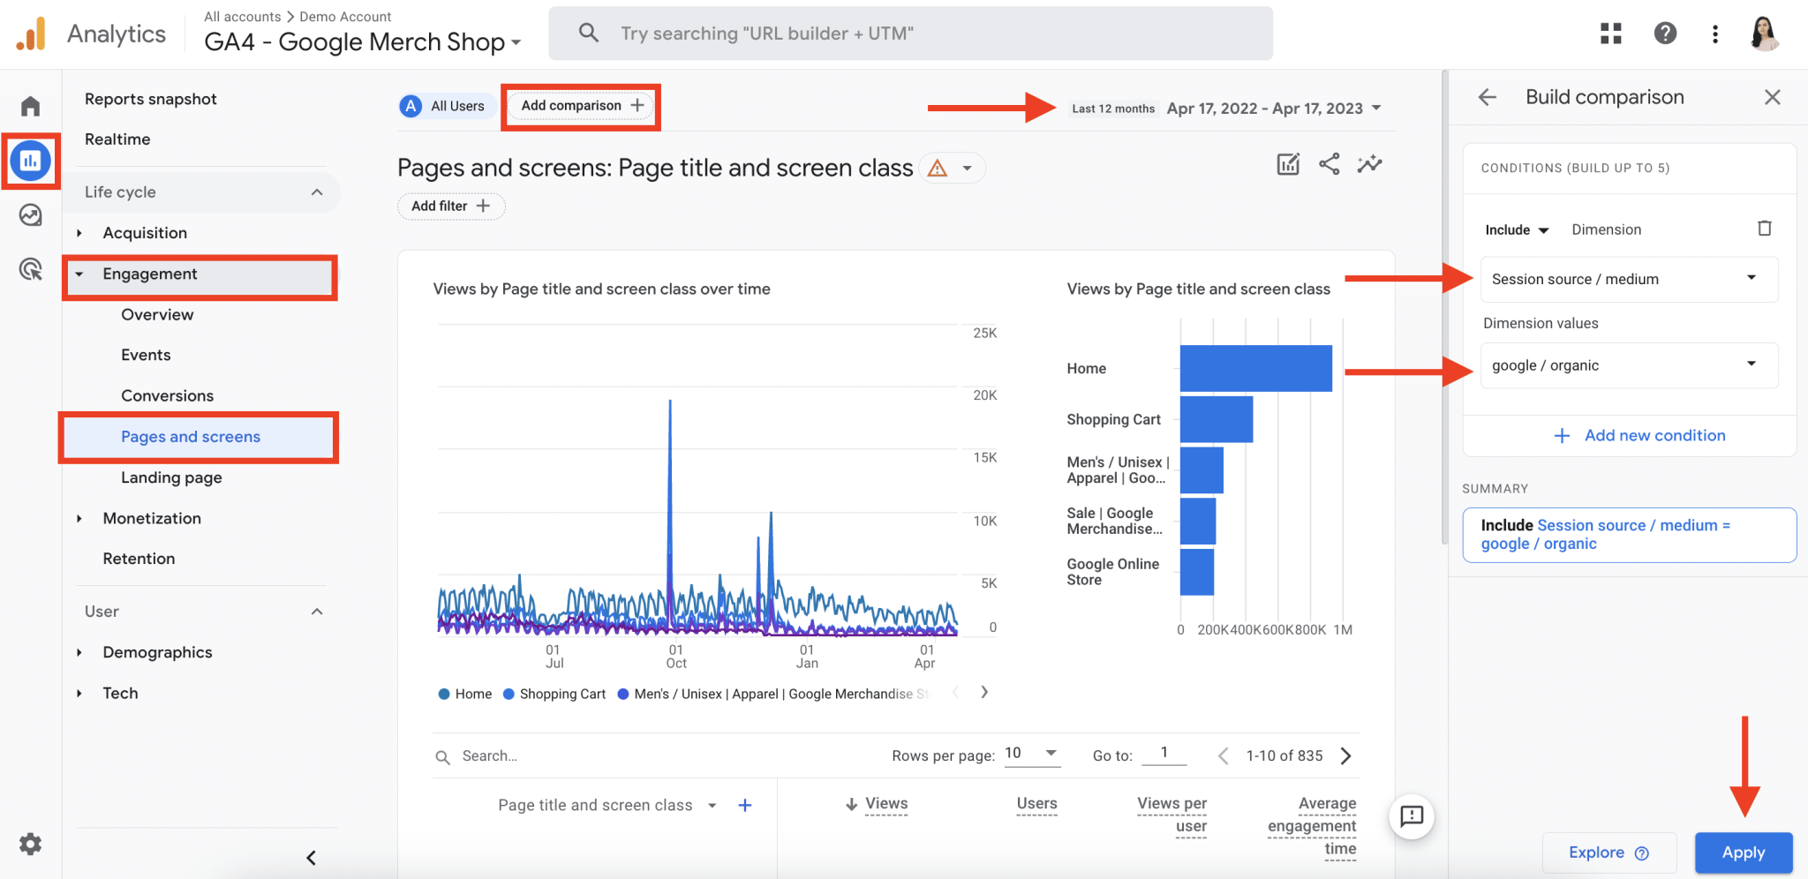
Task: Click Add new condition
Action: (1641, 434)
